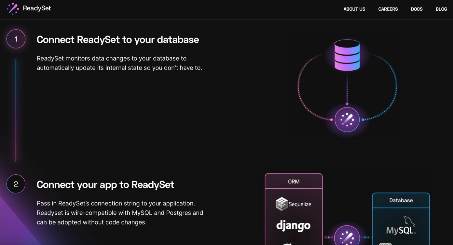This screenshot has width=453, height=245.
Task: Click the database cylinder icon
Action: [347, 55]
